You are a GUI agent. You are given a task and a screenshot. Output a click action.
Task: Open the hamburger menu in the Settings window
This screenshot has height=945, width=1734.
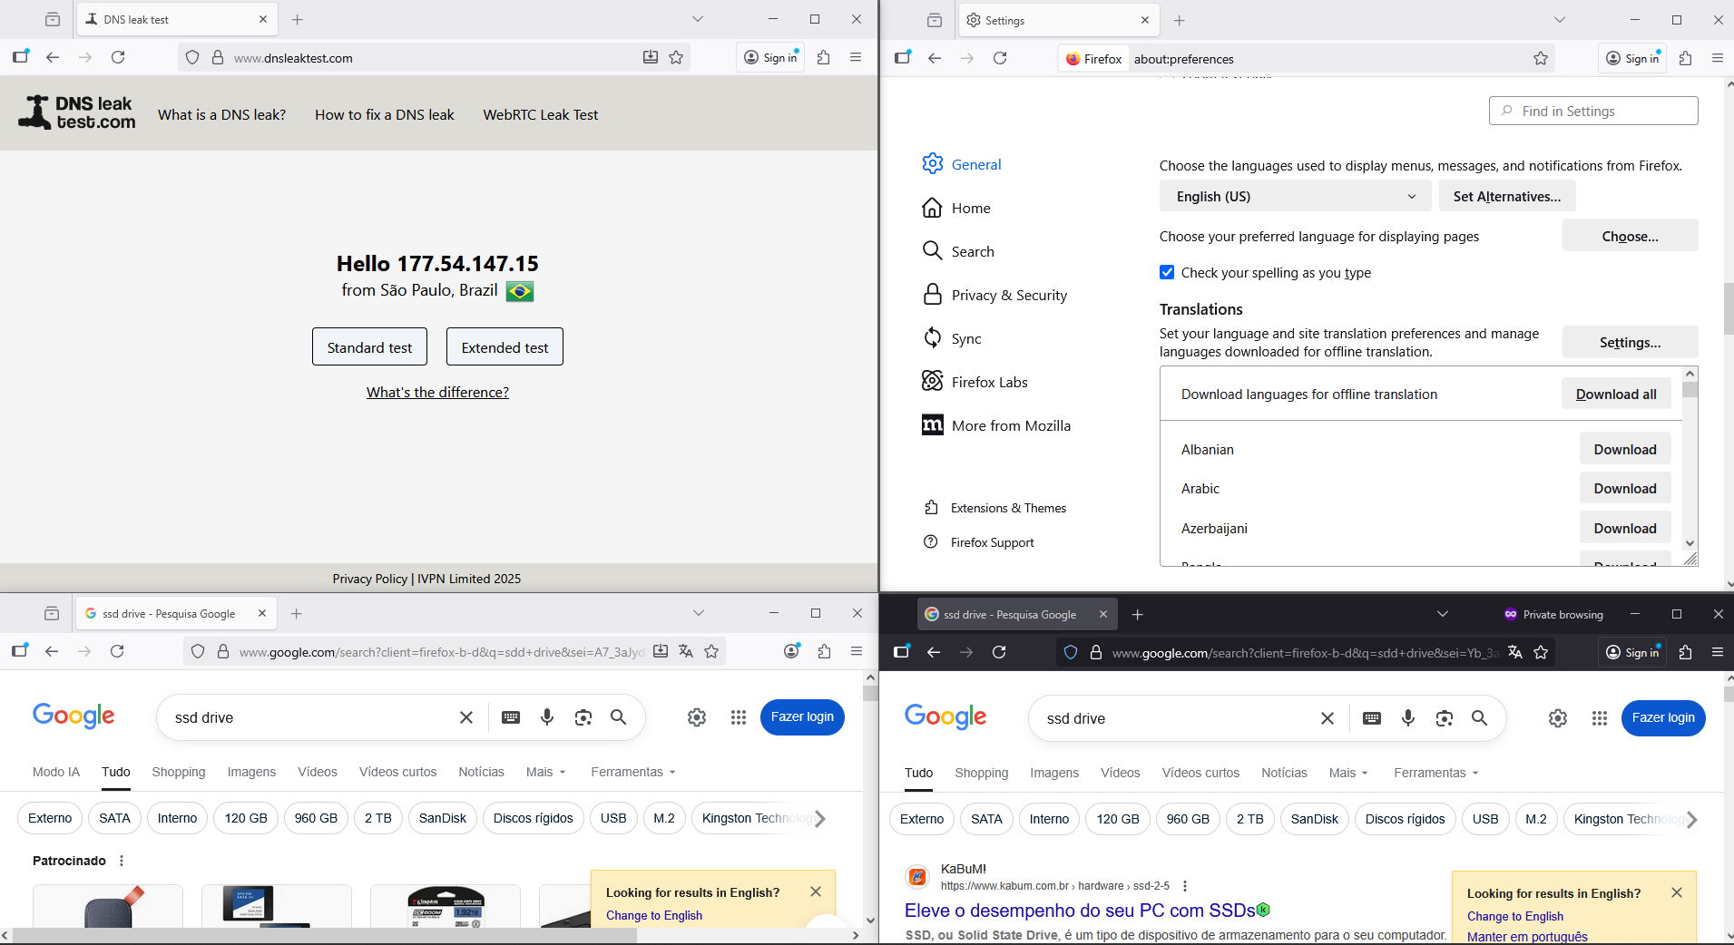[x=1718, y=58]
